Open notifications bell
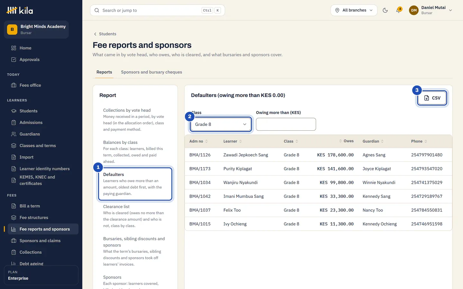Image resolution: width=463 pixels, height=289 pixels. click(399, 10)
